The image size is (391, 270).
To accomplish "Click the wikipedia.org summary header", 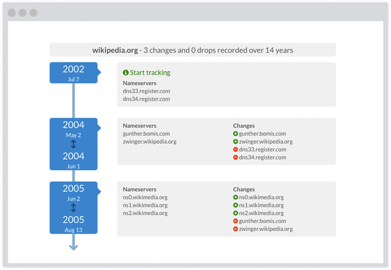I will pyautogui.click(x=193, y=50).
